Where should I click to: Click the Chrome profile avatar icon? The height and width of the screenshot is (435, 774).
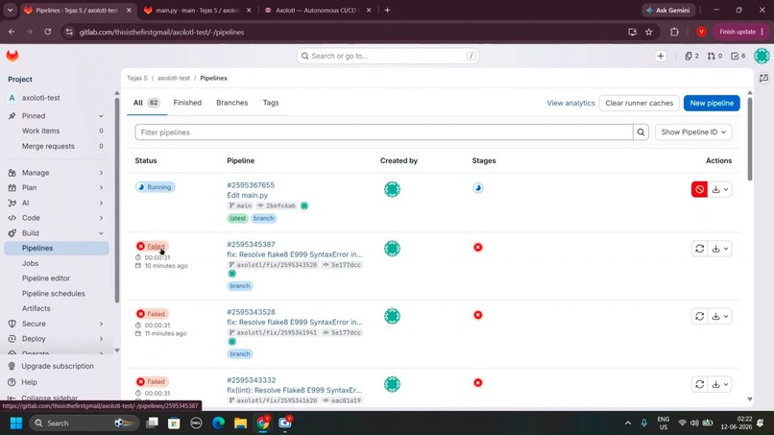701,32
